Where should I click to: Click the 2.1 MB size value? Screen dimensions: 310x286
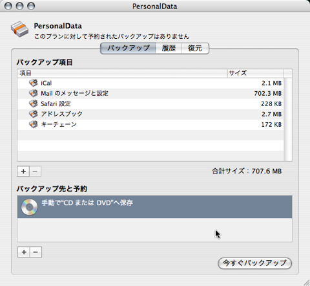coord(272,83)
